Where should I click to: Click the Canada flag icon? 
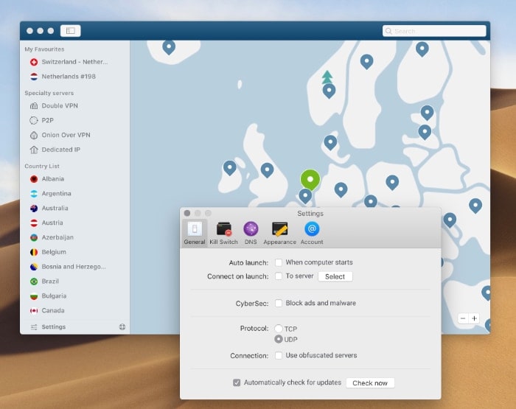tap(34, 310)
